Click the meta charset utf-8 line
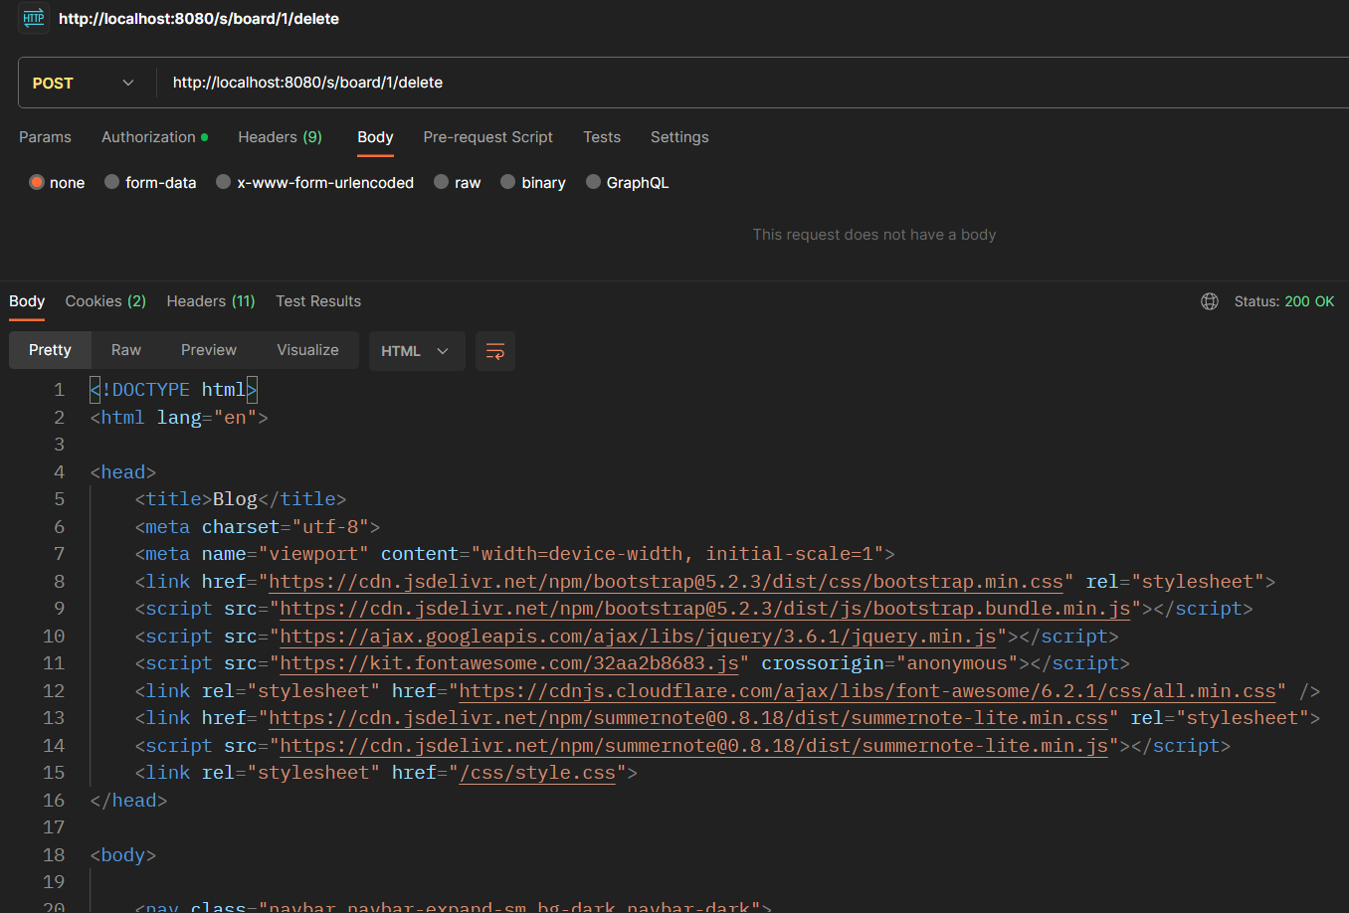Viewport: 1349px width, 913px height. click(x=258, y=527)
